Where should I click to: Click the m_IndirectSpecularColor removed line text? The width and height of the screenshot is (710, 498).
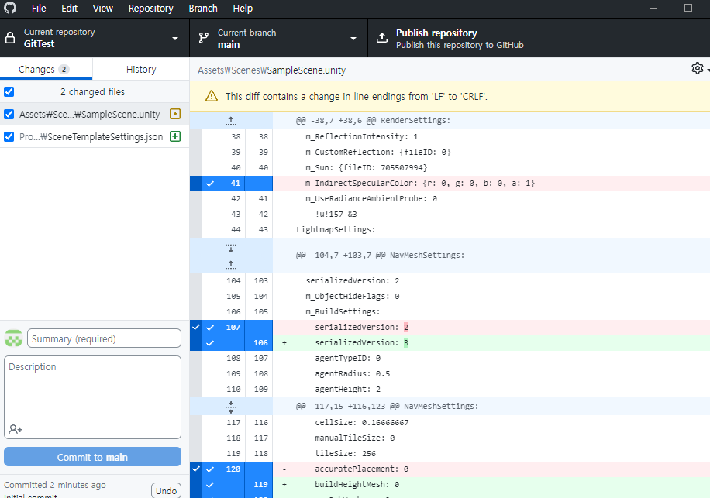click(420, 184)
